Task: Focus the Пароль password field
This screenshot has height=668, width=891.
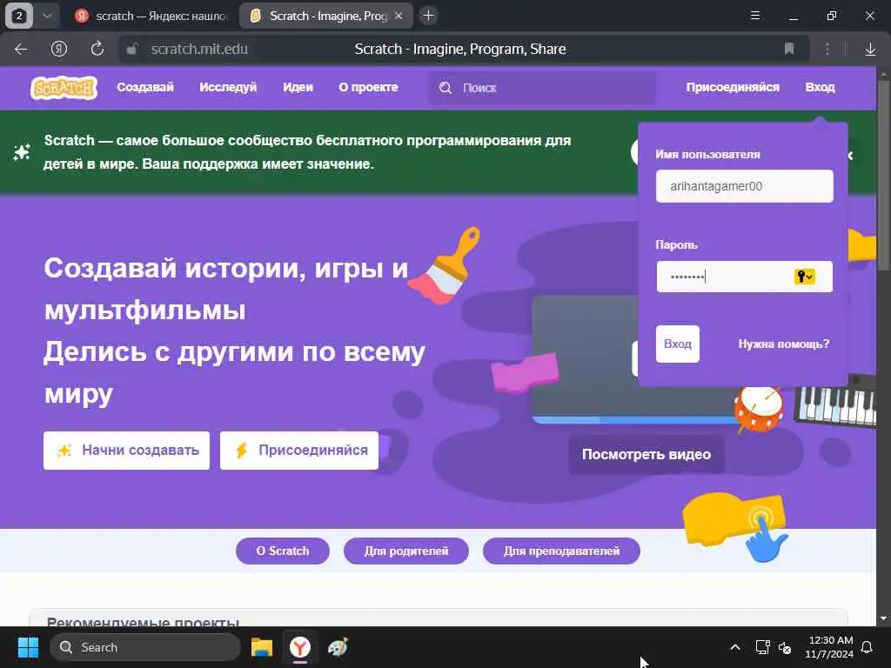Action: point(745,277)
